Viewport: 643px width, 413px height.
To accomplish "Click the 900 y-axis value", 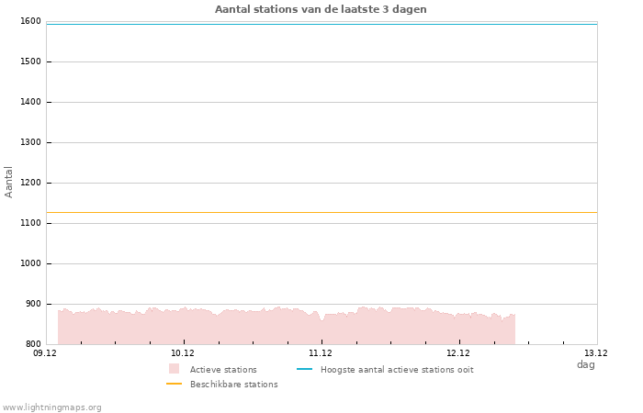I will click(33, 304).
